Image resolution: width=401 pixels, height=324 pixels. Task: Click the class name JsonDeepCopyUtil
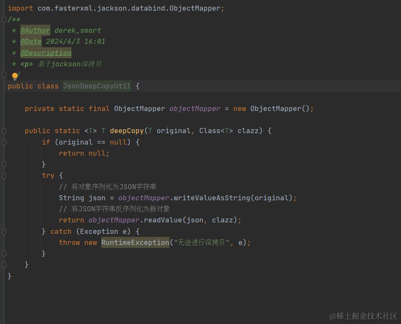[97, 86]
